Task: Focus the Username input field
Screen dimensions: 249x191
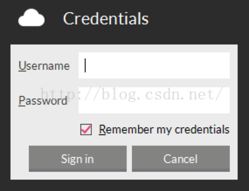Action: (154, 65)
